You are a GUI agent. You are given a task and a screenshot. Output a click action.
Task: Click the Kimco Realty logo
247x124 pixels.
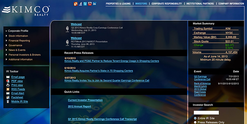tap(26, 11)
